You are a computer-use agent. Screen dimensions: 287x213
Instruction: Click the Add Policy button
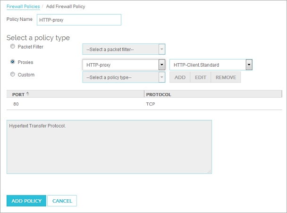click(x=26, y=201)
